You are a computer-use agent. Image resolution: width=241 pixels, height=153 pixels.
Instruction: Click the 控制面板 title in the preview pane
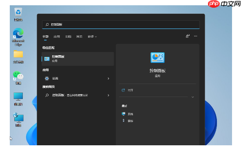click(157, 71)
